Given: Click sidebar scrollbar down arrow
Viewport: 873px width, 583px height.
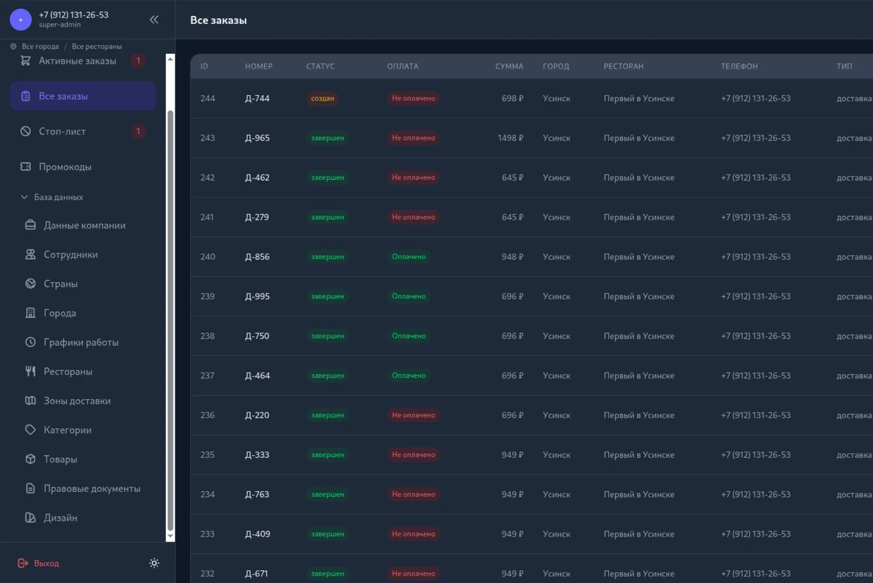Looking at the screenshot, I should 170,536.
